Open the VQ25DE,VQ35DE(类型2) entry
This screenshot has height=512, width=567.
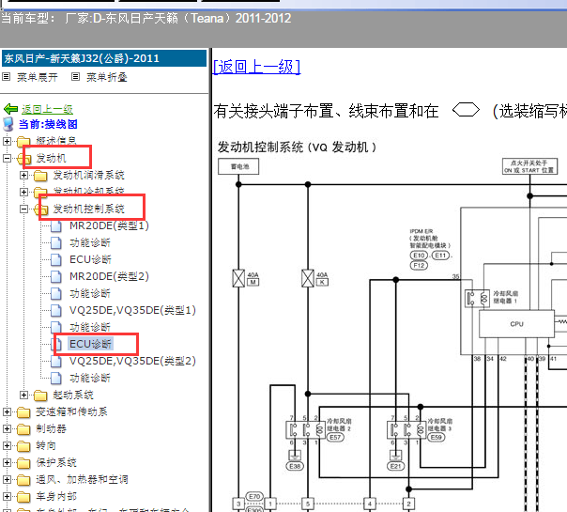pos(132,361)
